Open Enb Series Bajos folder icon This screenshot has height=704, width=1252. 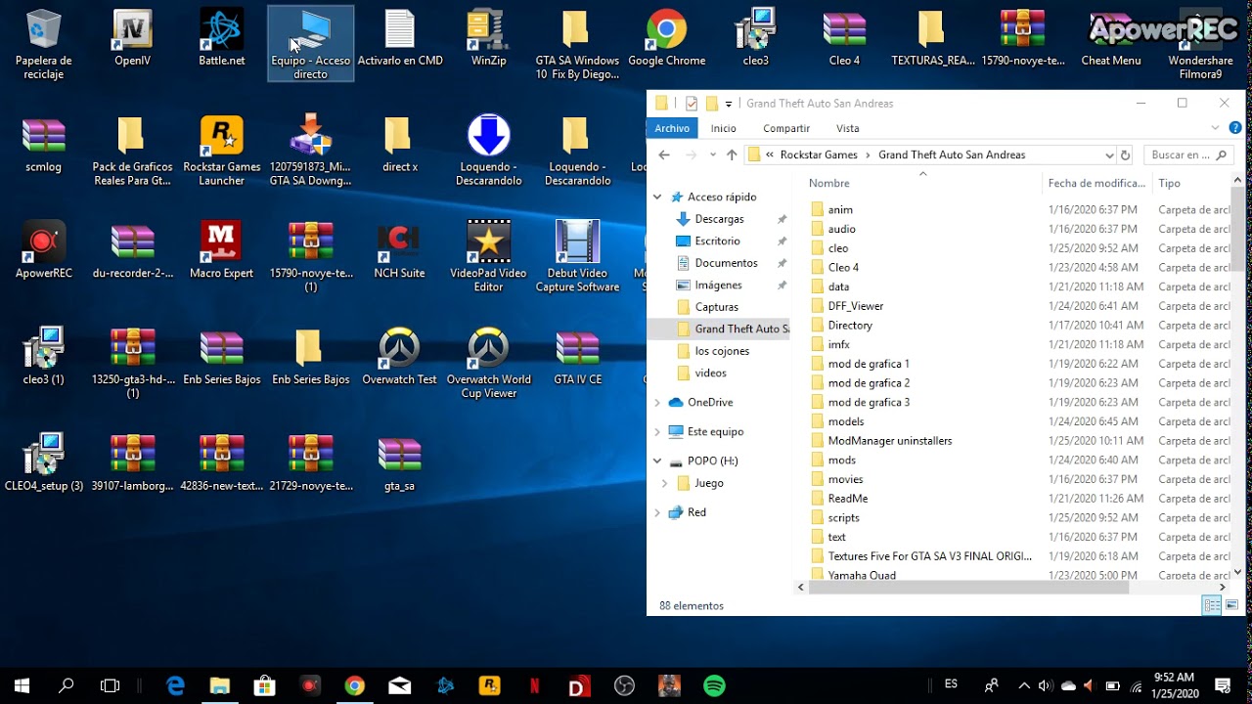(310, 358)
